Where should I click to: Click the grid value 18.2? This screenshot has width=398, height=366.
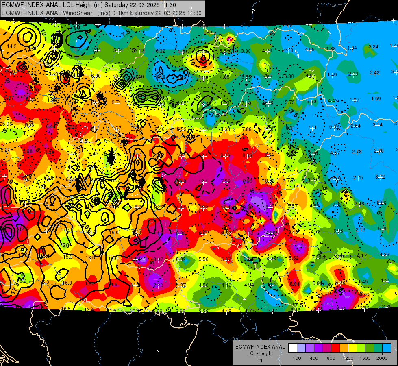click(137, 207)
